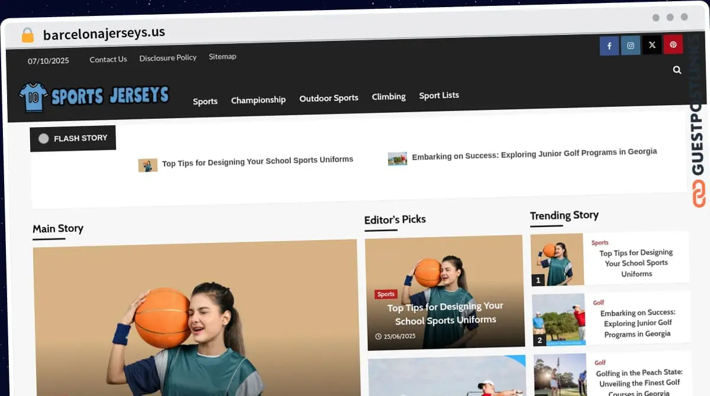Screen dimensions: 710x396
Task: Open the Contact Us link
Action: click(x=108, y=59)
